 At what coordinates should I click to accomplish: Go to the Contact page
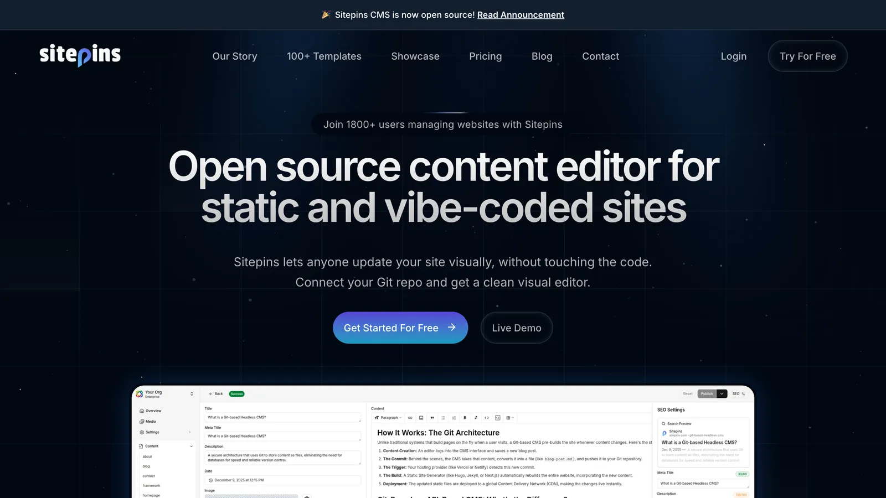(601, 56)
